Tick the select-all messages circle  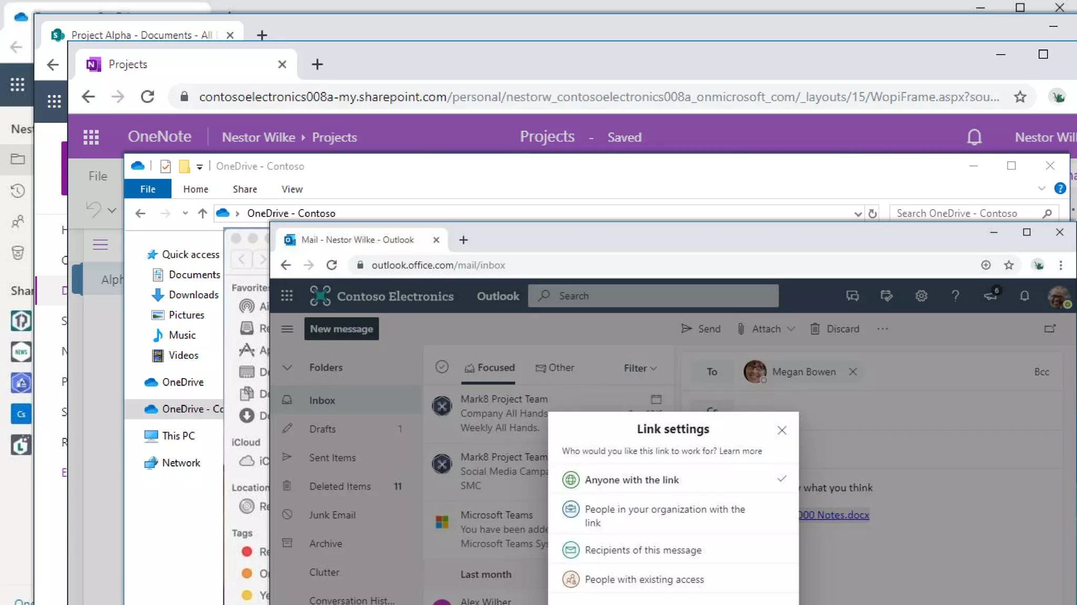pos(442,367)
